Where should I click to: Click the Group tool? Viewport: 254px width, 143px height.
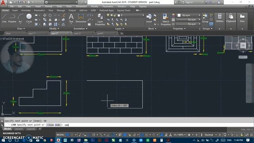(205, 18)
